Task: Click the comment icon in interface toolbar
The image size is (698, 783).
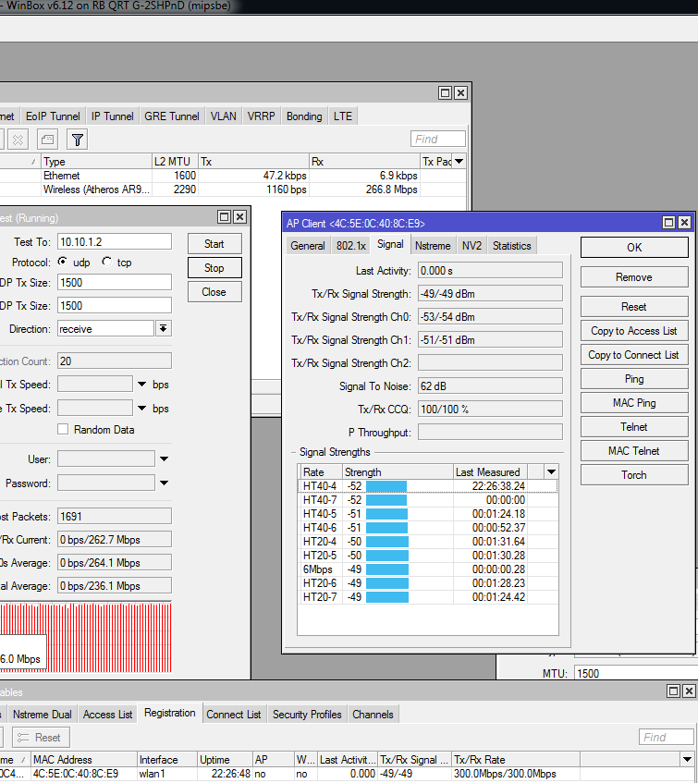Action: click(x=47, y=140)
